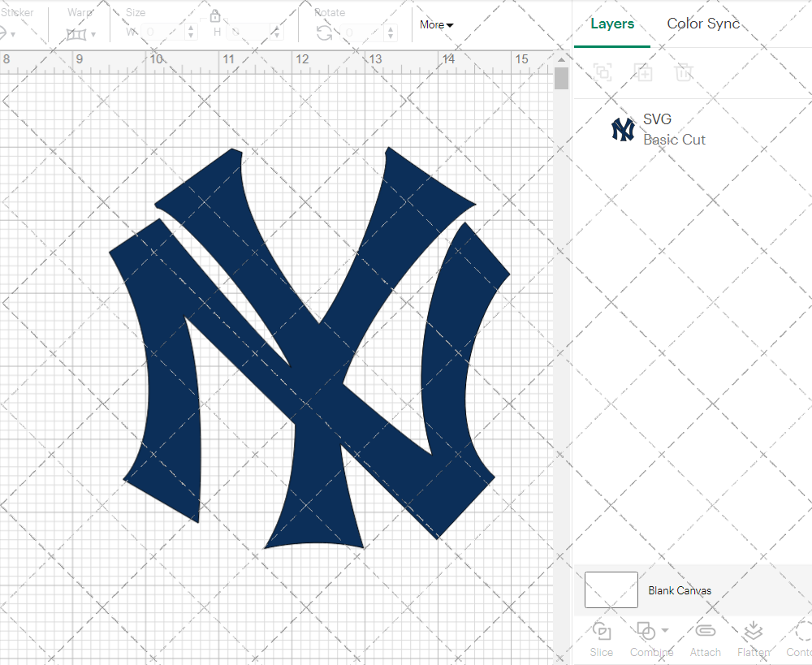Click the vertical canvas scrollbar thumb
The width and height of the screenshot is (812, 665).
(561, 78)
